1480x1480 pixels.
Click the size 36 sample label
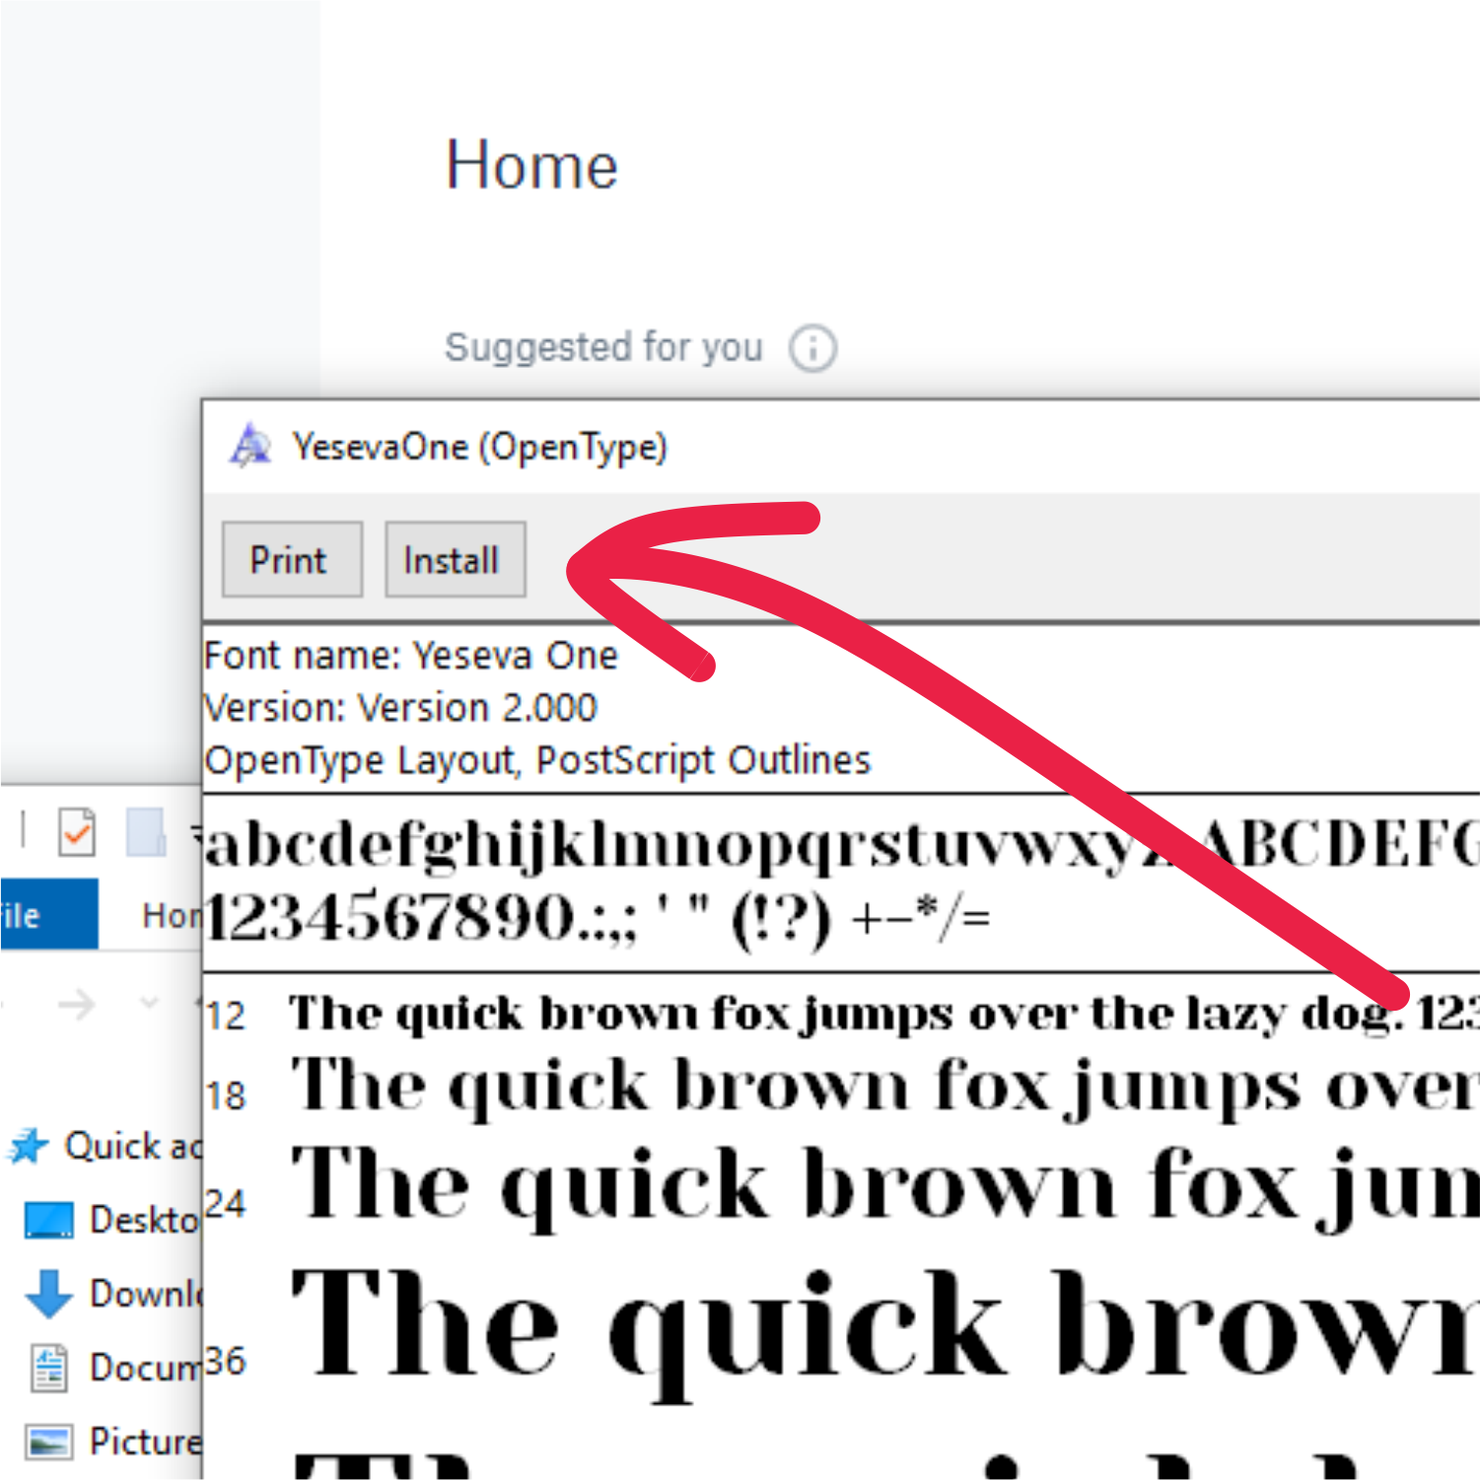point(225,1362)
